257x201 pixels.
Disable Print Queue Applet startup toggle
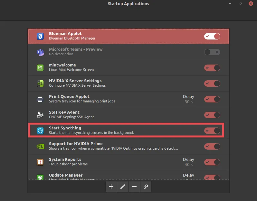point(212,99)
